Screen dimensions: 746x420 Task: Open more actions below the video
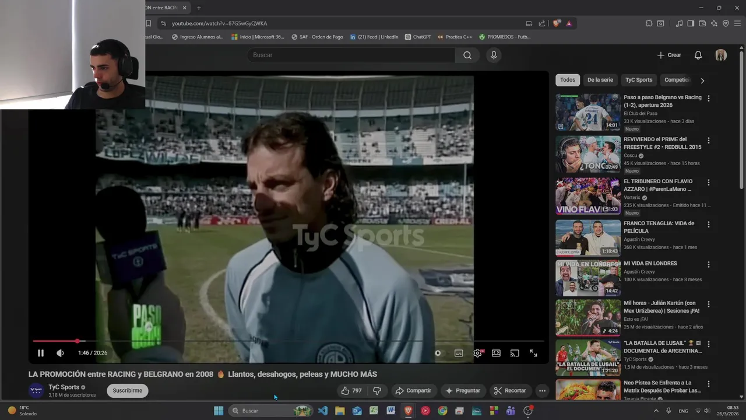(542, 391)
